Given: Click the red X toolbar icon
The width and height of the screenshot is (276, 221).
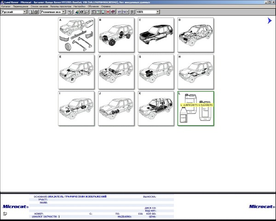Looking at the screenshot, I should pyautogui.click(x=108, y=12).
